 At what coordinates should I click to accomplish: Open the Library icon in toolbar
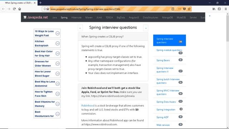[x=214, y=9]
